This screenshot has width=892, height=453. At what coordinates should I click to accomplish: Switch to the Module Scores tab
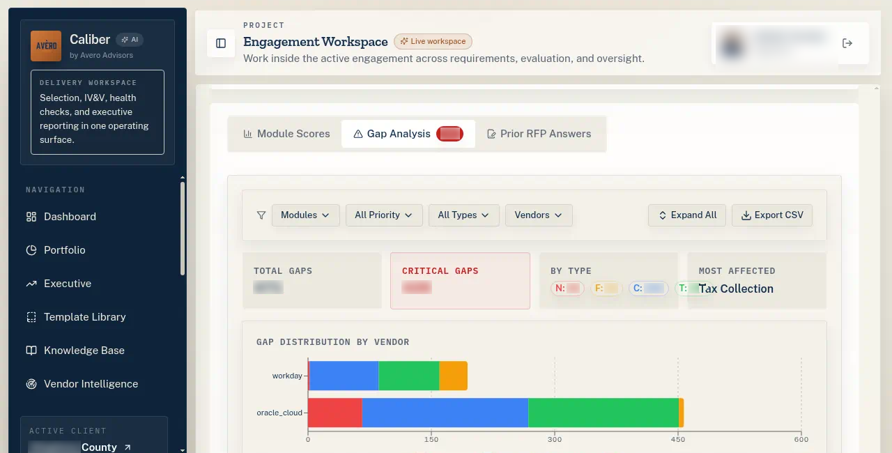tap(286, 134)
